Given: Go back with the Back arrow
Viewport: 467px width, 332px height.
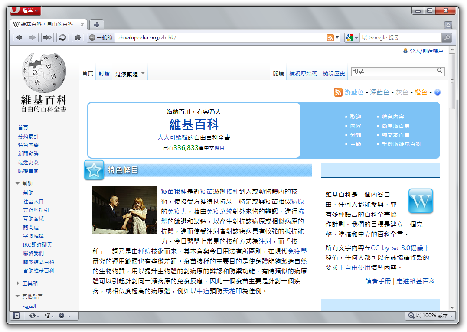Looking at the screenshot, I should pos(20,38).
